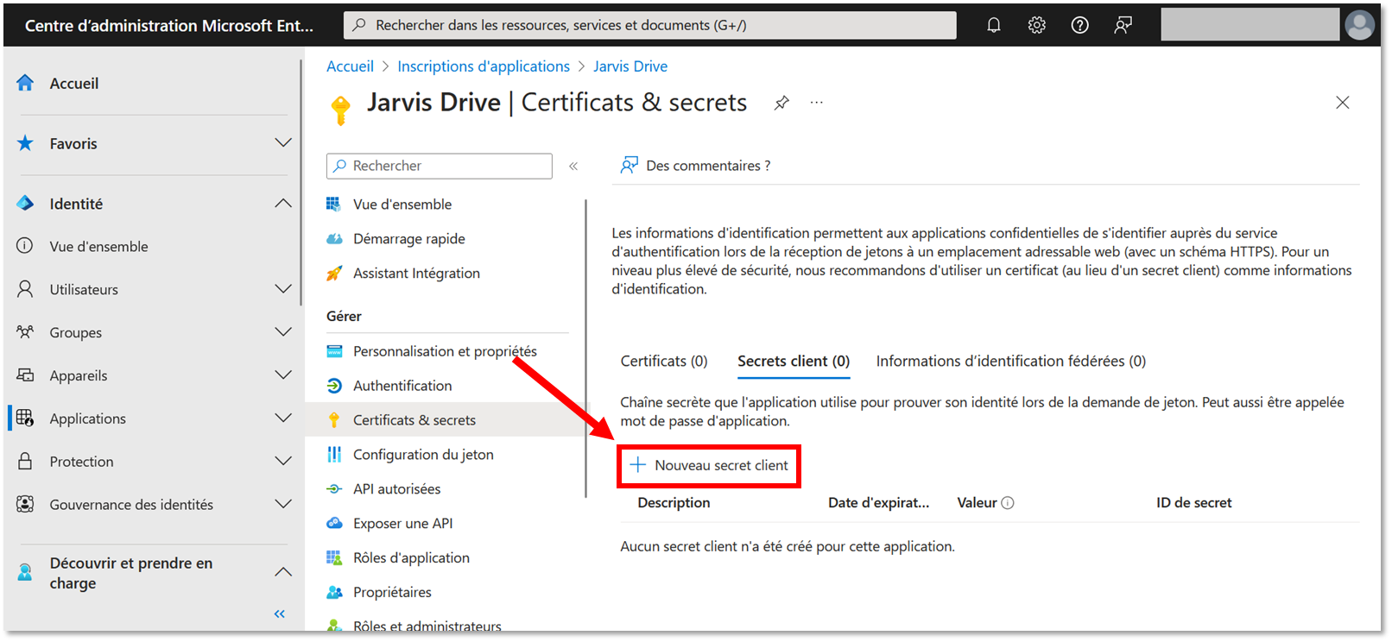Close the Certificats & secrets pane
Image resolution: width=1392 pixels, height=642 pixels.
pos(1342,103)
